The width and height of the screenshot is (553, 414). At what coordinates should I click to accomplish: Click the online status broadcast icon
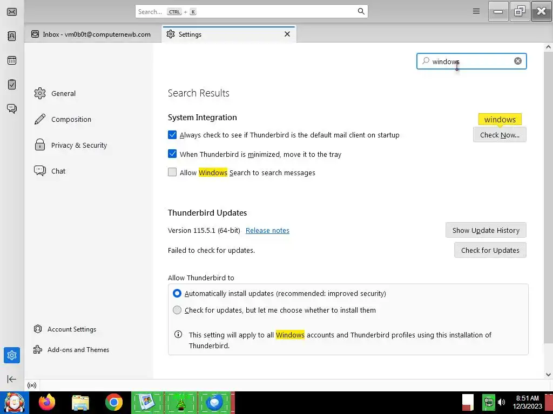click(x=32, y=385)
